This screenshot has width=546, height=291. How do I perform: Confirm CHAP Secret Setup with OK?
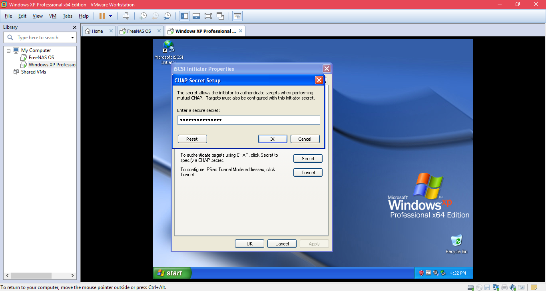(x=273, y=139)
